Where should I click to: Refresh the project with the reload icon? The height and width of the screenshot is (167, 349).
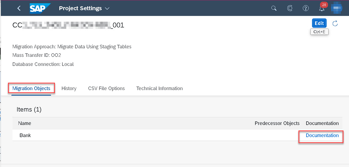(x=335, y=23)
